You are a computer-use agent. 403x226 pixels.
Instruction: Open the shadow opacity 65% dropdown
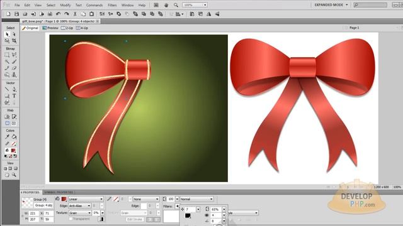click(x=224, y=209)
